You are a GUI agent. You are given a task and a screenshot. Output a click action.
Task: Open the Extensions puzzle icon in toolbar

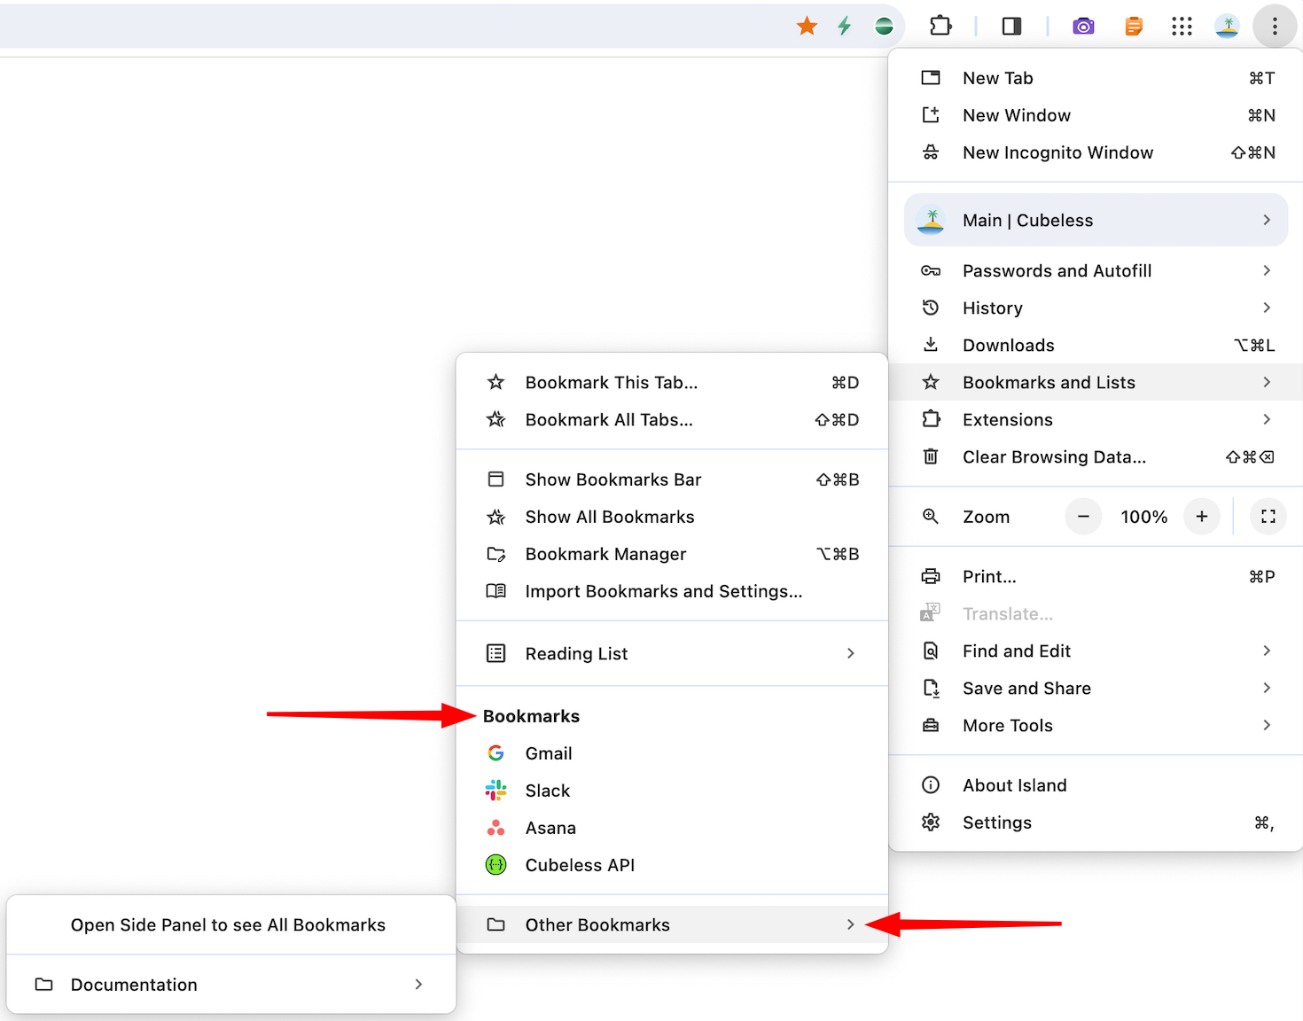pos(940,27)
